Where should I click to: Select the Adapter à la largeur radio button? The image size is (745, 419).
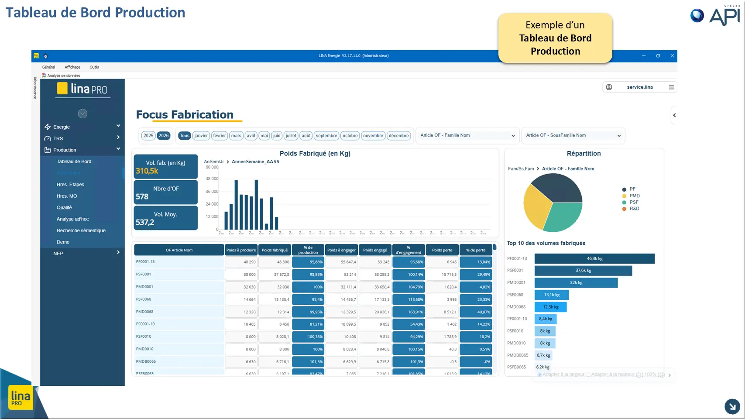[x=539, y=374]
